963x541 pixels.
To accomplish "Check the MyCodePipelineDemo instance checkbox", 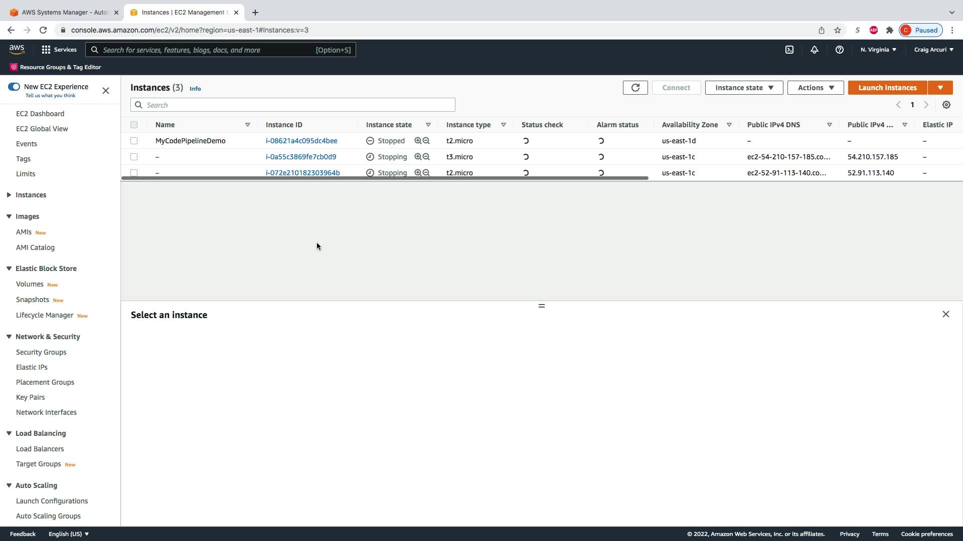I will tap(134, 141).
